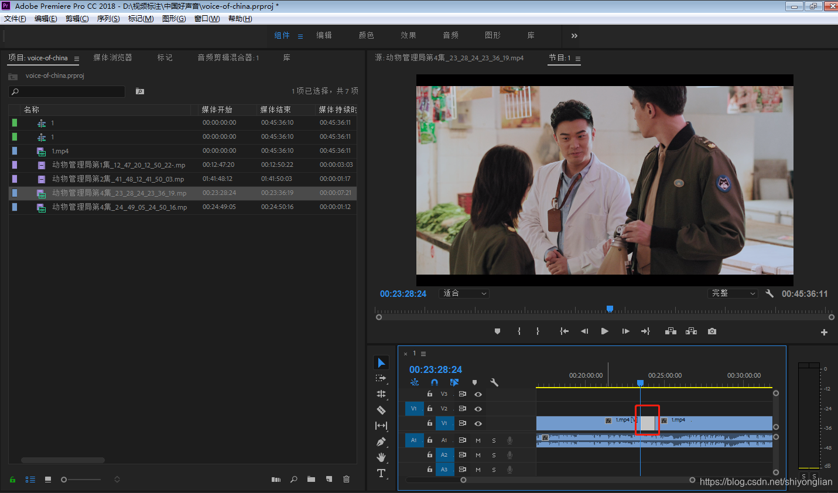
Task: Select the Slip tool
Action: [x=381, y=426]
